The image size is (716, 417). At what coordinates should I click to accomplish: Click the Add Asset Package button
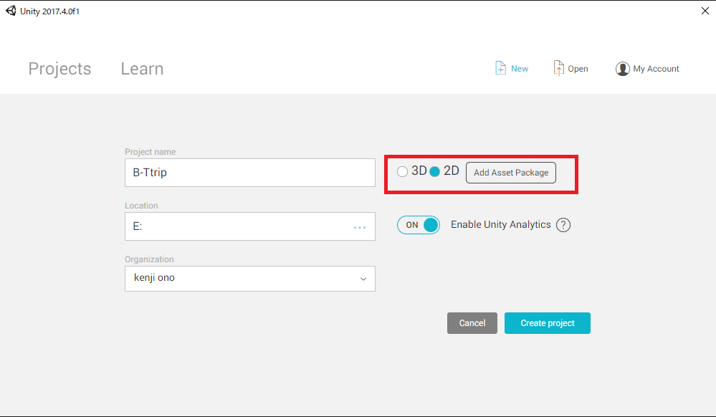click(x=510, y=173)
